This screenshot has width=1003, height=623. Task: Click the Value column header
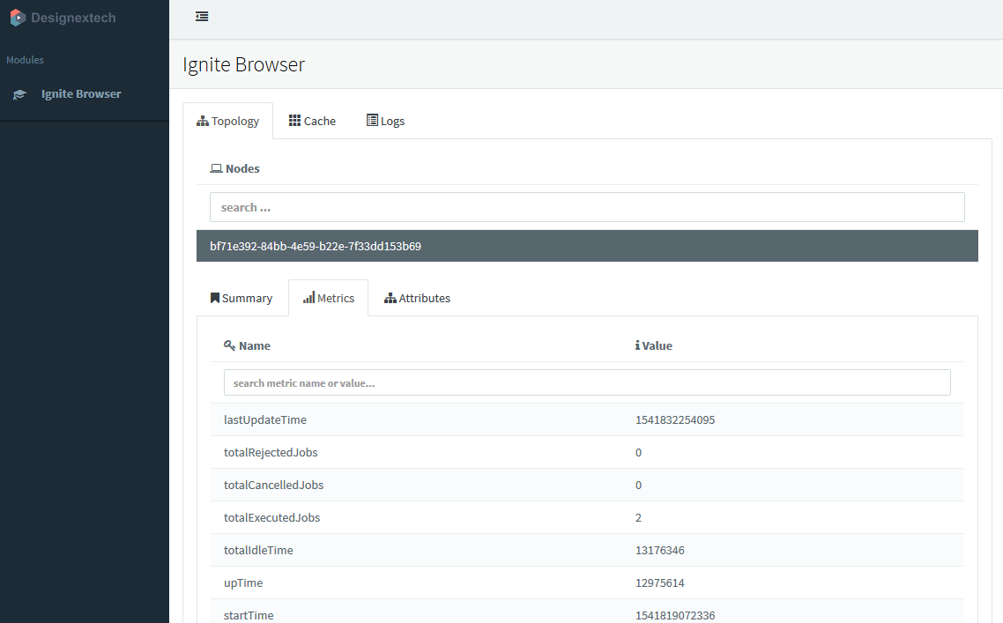[x=657, y=346]
